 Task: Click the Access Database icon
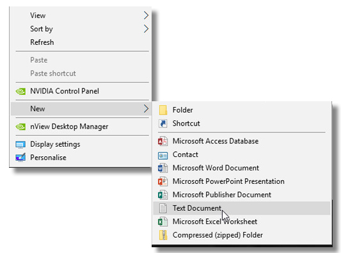click(163, 141)
